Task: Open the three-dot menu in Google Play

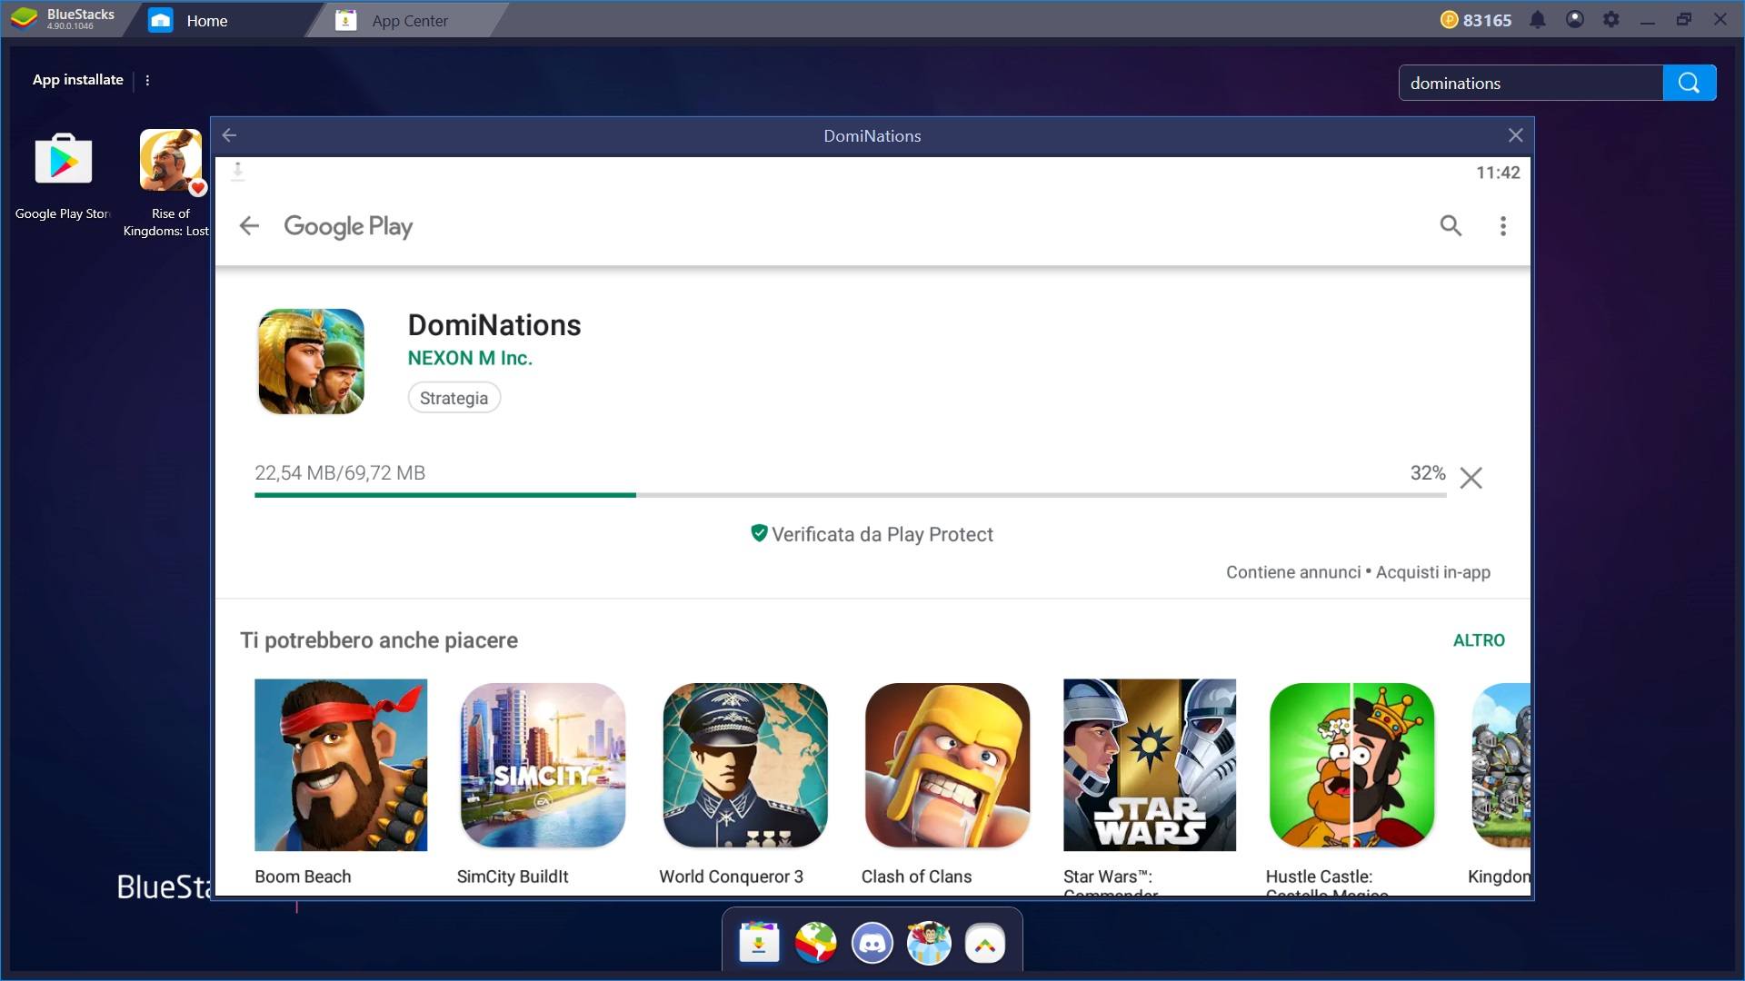Action: 1503,225
